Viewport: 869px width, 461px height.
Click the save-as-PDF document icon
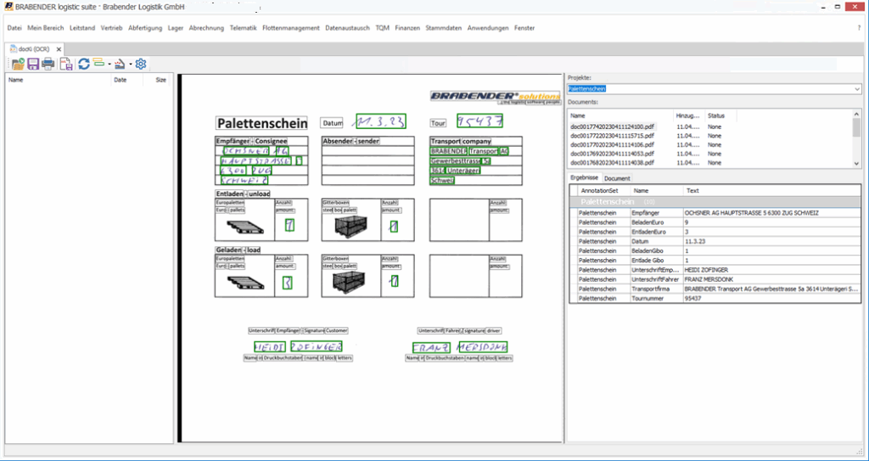[65, 64]
